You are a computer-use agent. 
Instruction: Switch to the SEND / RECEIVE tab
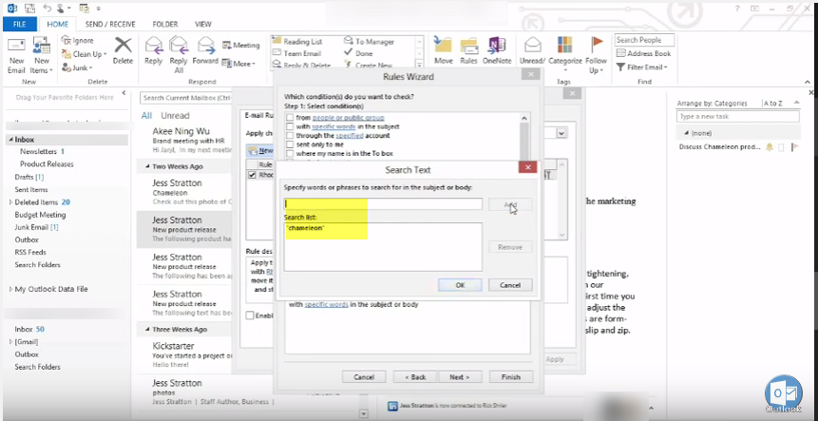[110, 24]
